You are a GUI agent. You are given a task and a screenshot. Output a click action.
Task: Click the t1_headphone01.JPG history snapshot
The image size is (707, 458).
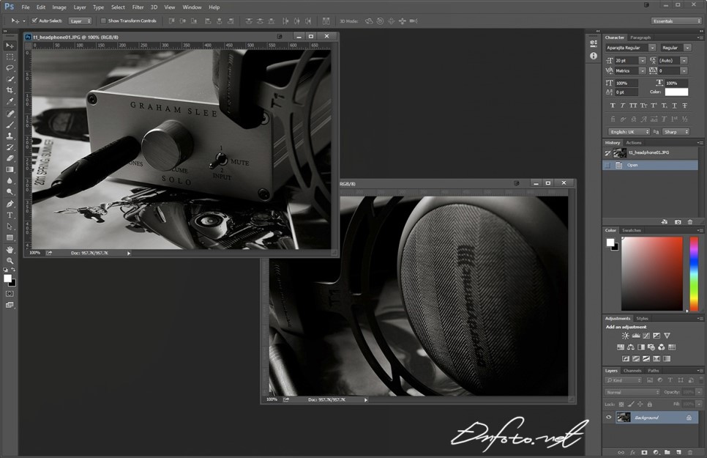tap(650, 153)
